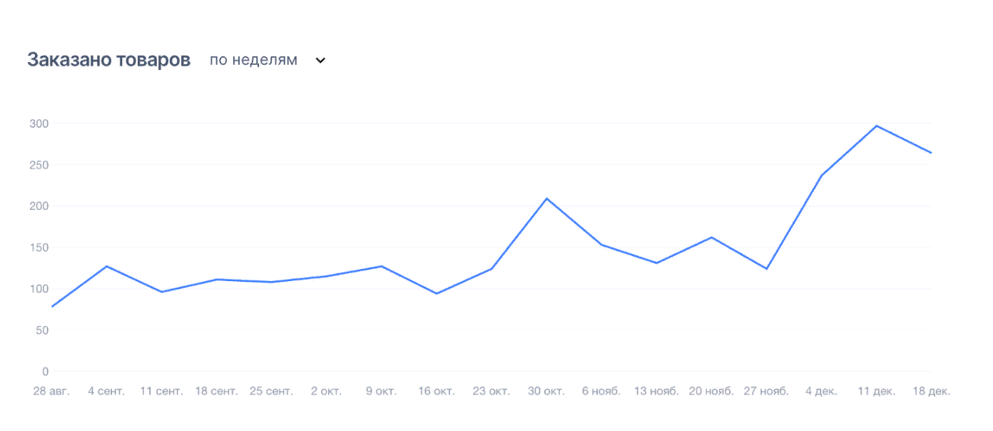Click the "4 дек." x-axis label
The height and width of the screenshot is (431, 993).
[821, 391]
